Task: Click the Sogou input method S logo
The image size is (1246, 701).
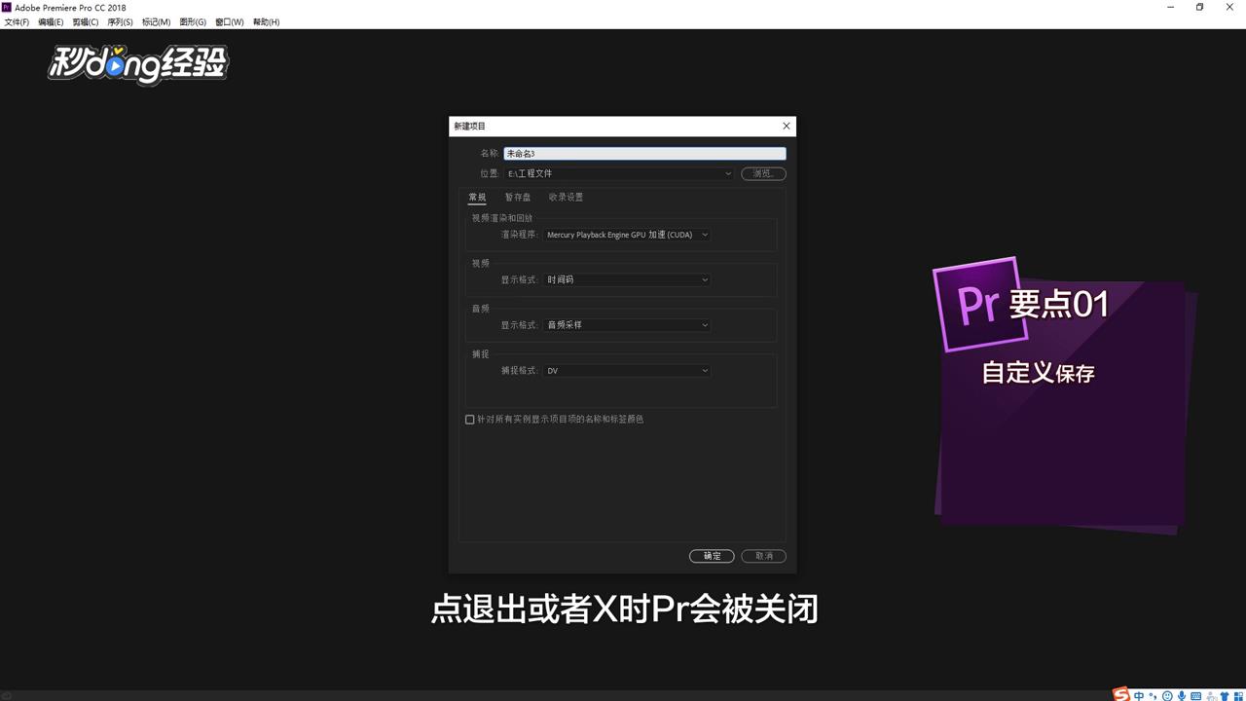Action: pyautogui.click(x=1121, y=694)
